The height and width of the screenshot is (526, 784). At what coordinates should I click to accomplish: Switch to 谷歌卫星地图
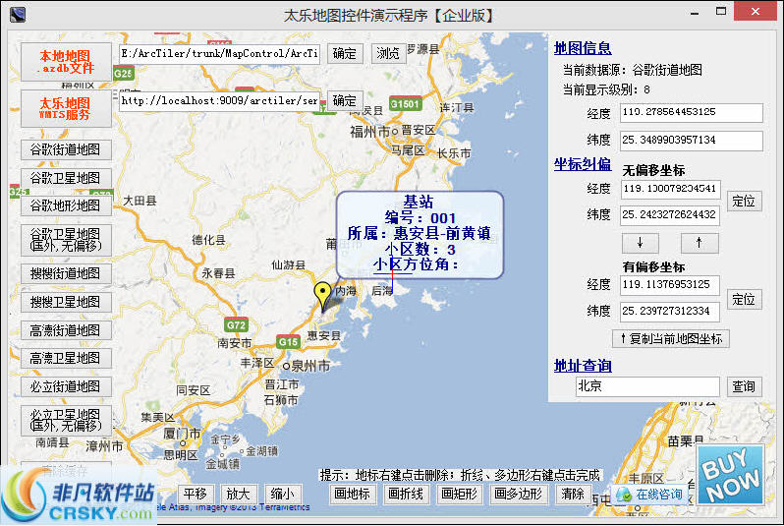point(66,178)
